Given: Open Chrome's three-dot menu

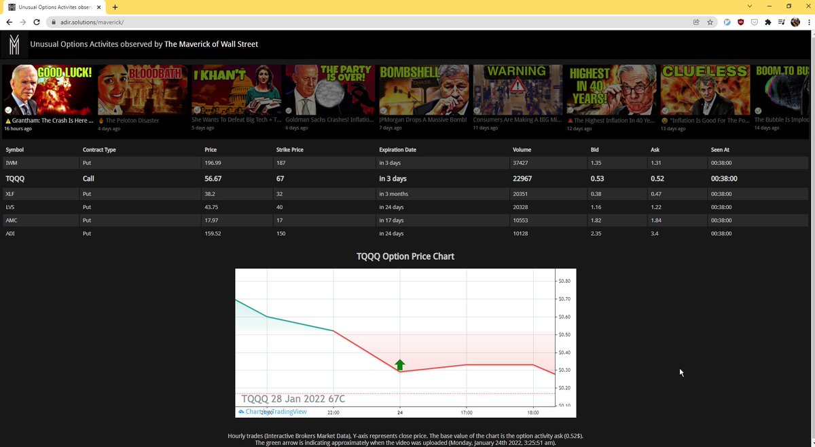Looking at the screenshot, I should pos(808,22).
